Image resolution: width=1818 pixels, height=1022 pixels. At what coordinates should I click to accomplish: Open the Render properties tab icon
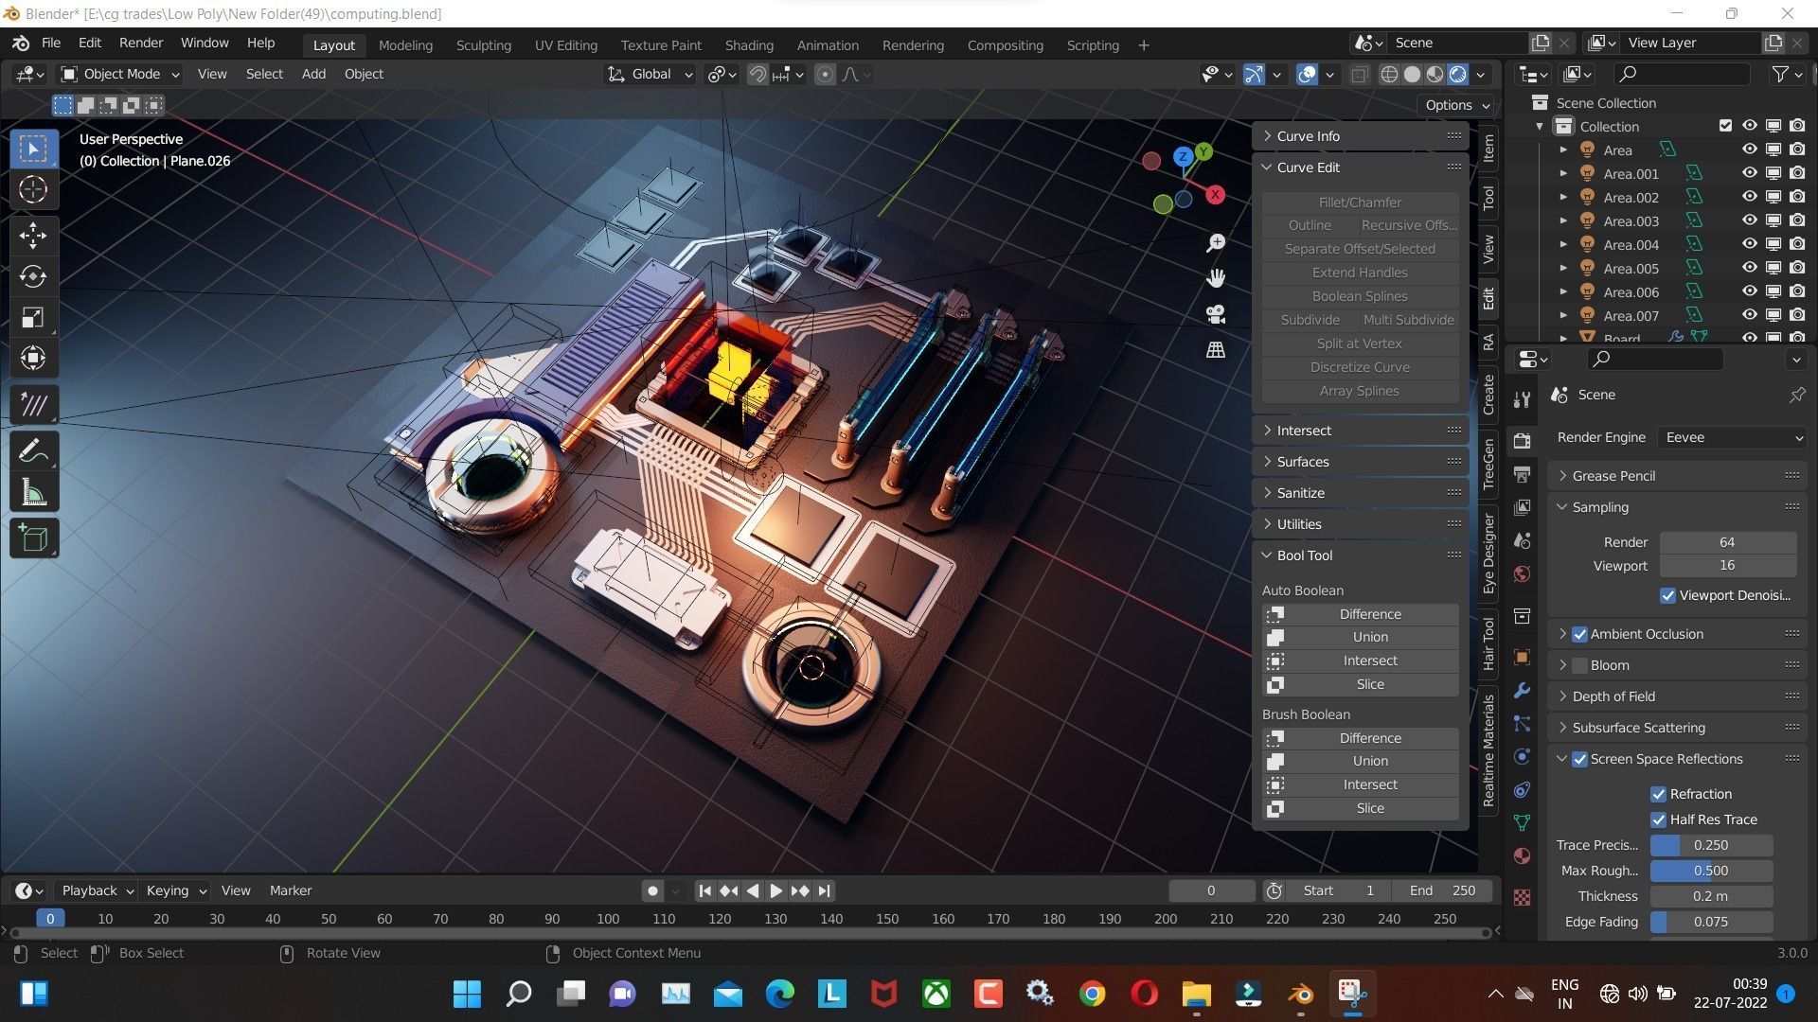click(x=1522, y=441)
